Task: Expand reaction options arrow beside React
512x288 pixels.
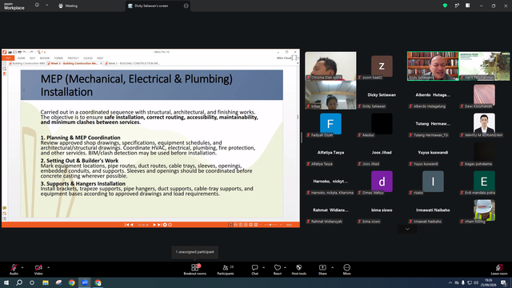Action: tap(285, 267)
